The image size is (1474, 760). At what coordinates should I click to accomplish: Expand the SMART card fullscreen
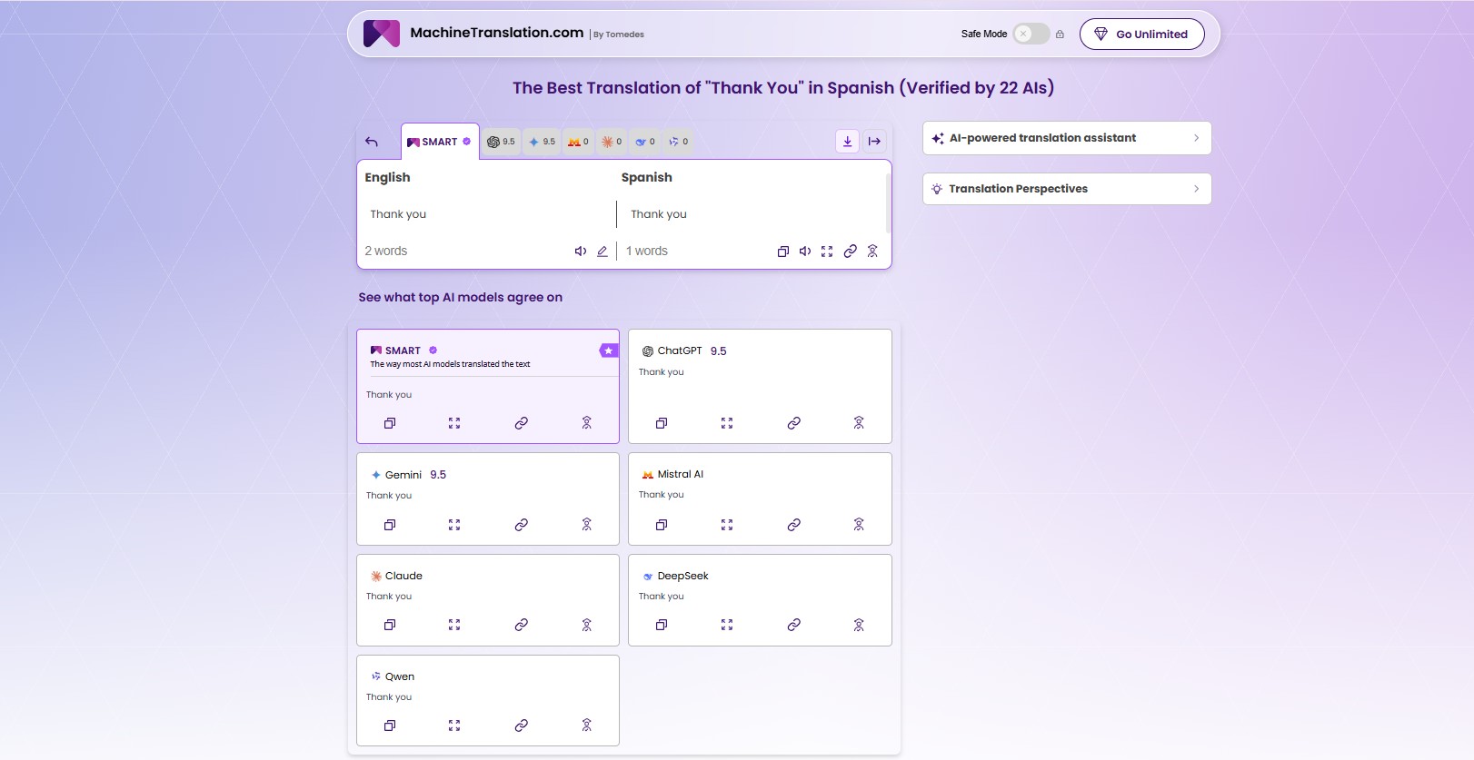point(454,423)
